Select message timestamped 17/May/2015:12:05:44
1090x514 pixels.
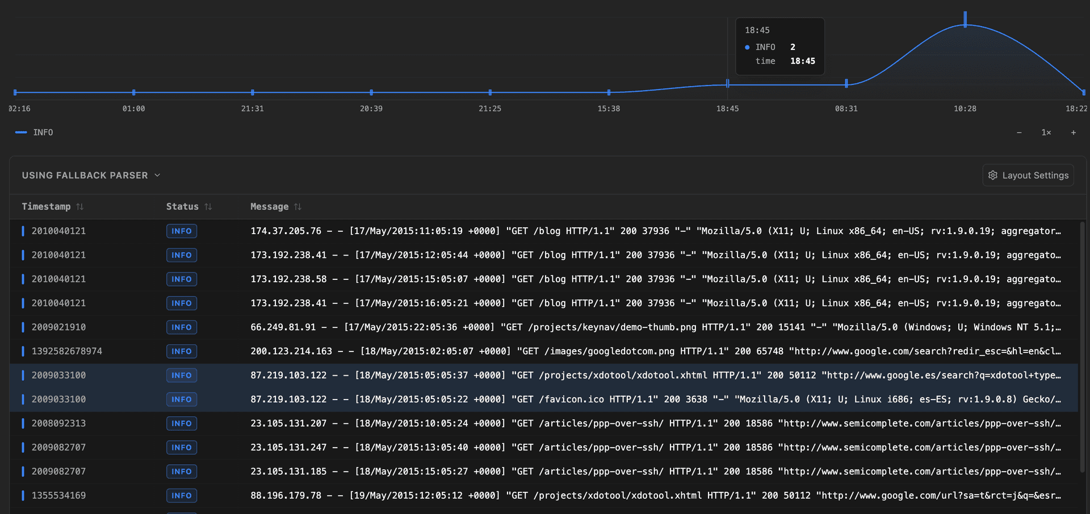click(x=656, y=255)
